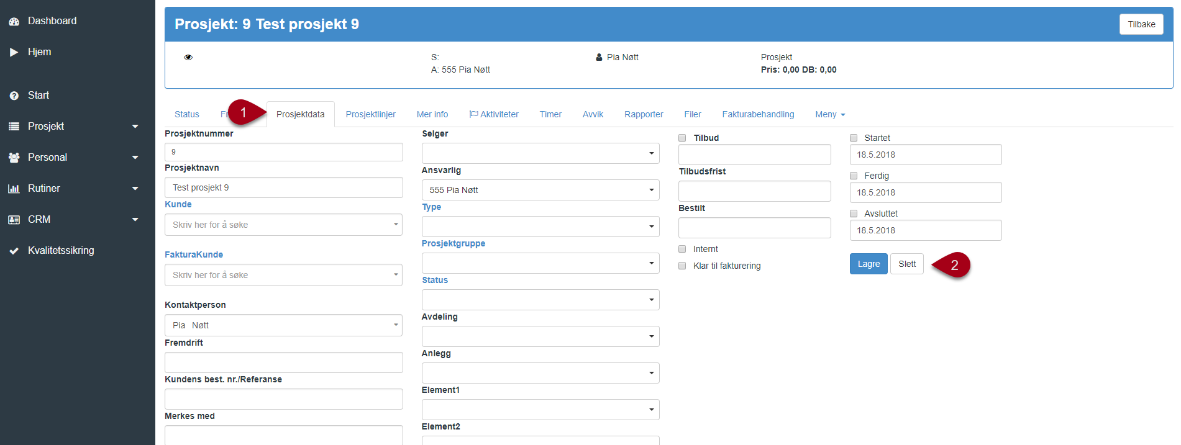Click the Slett button
Screen dimensions: 1181x445
907,264
